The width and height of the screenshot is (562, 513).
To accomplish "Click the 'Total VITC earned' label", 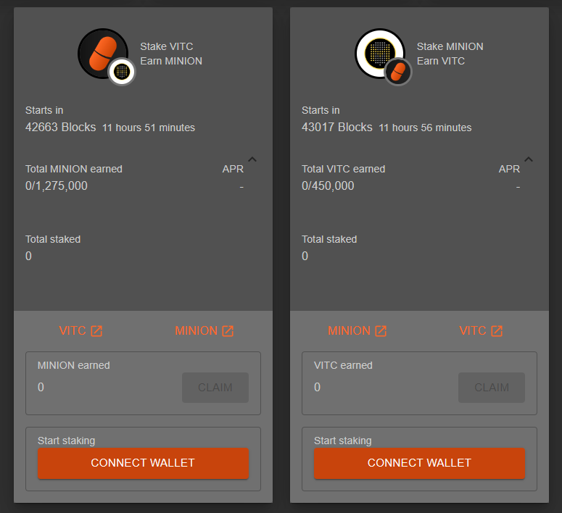I will [344, 169].
